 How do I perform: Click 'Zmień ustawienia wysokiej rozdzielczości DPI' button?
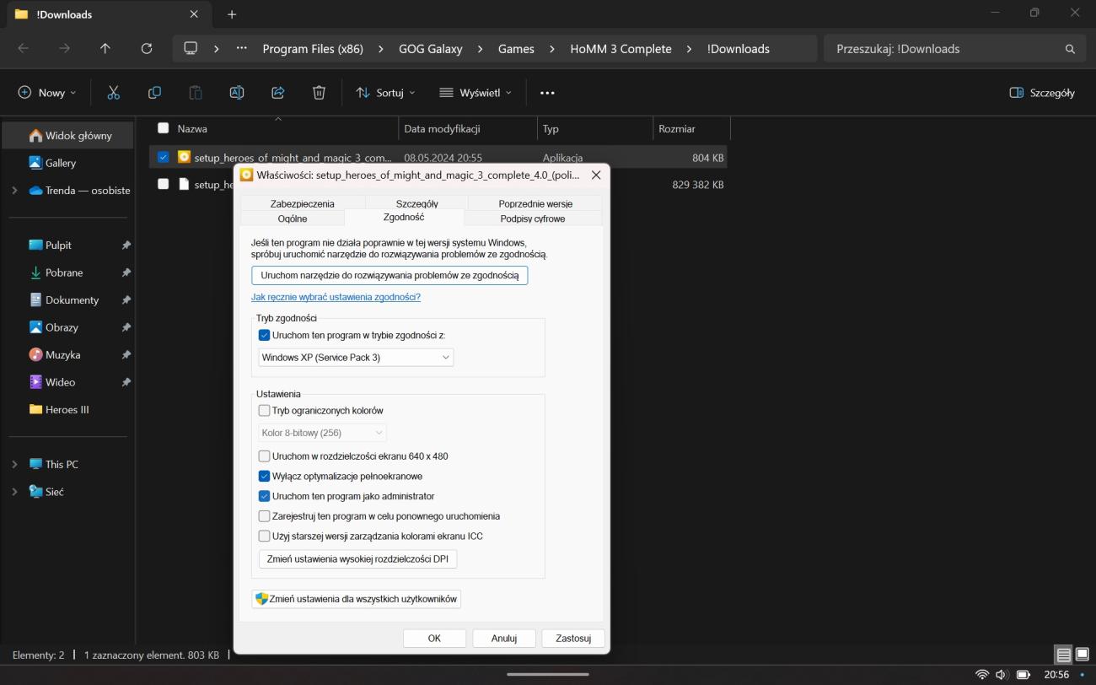[x=357, y=559]
